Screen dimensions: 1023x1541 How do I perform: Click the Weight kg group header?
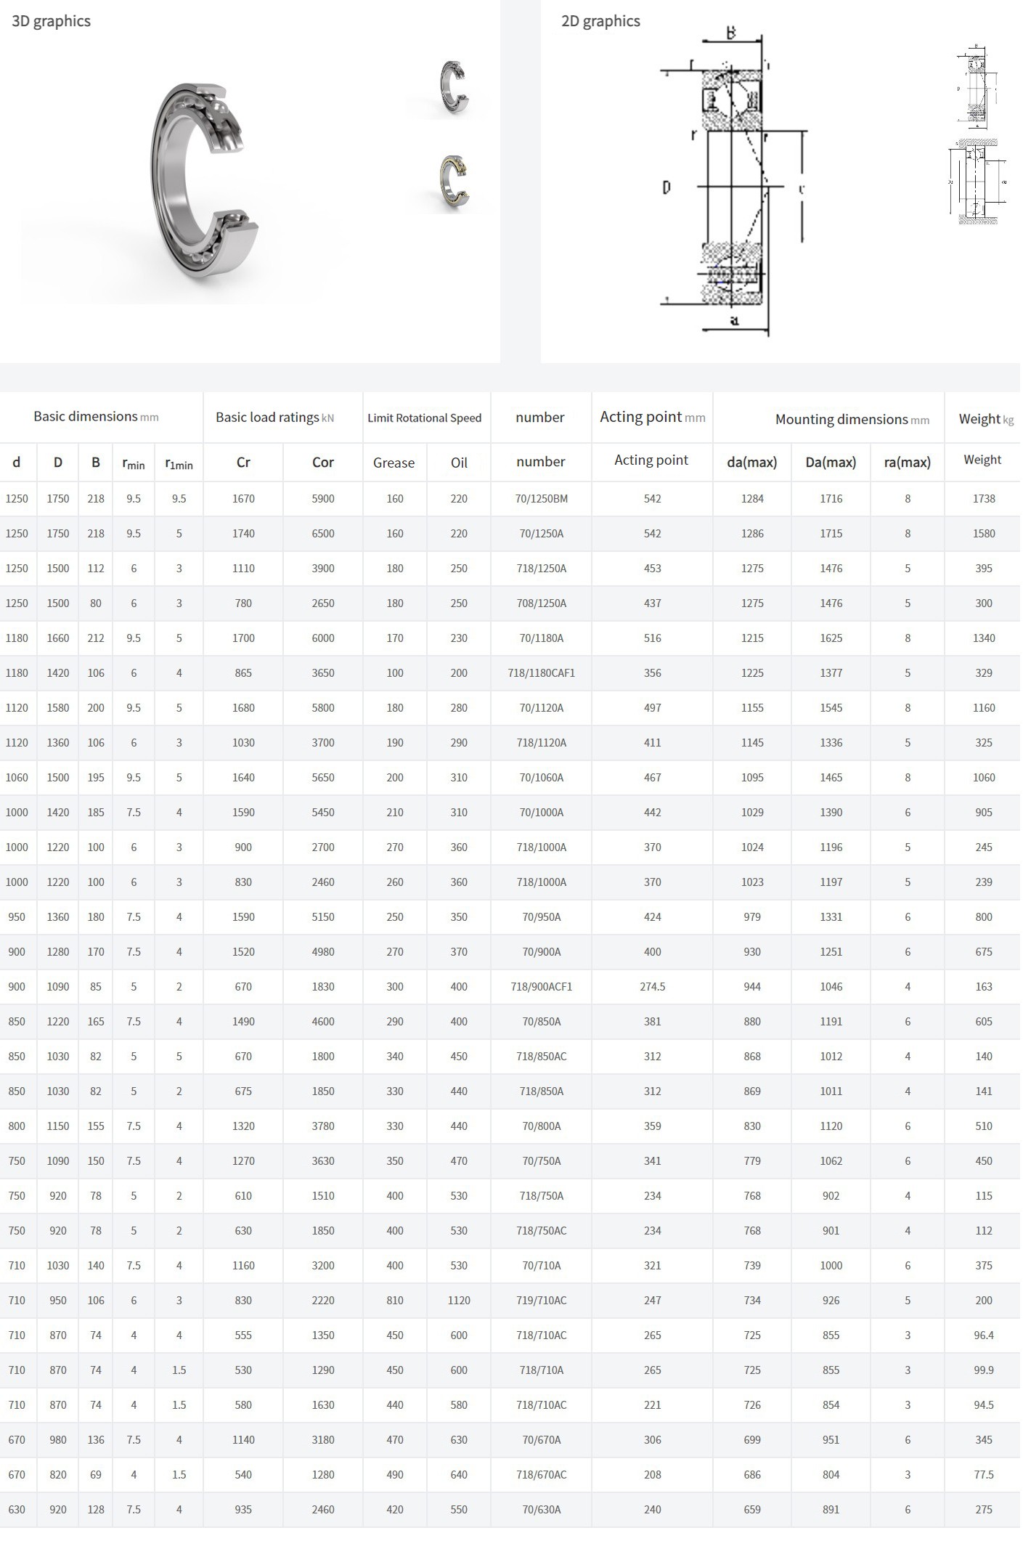click(986, 419)
